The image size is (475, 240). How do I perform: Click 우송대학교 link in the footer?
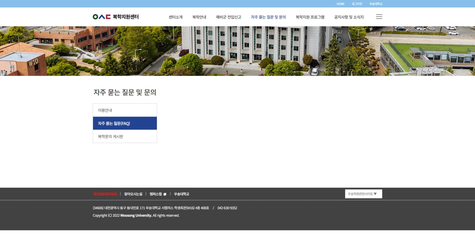[181, 194]
